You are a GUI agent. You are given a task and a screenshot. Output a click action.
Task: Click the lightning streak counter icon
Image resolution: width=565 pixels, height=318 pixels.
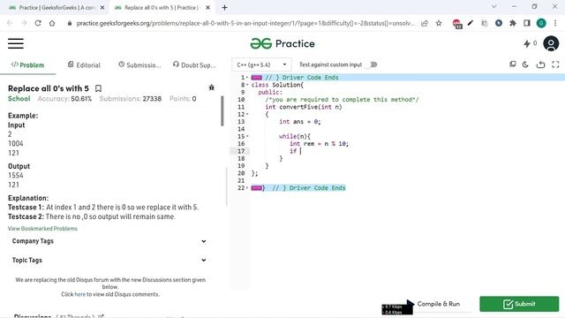tap(527, 43)
